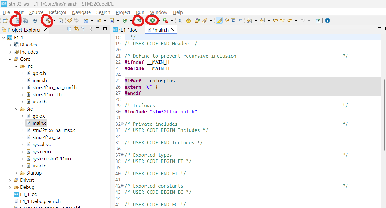Go to last edit location icon
This screenshot has width=386, height=208.
click(x=275, y=20)
